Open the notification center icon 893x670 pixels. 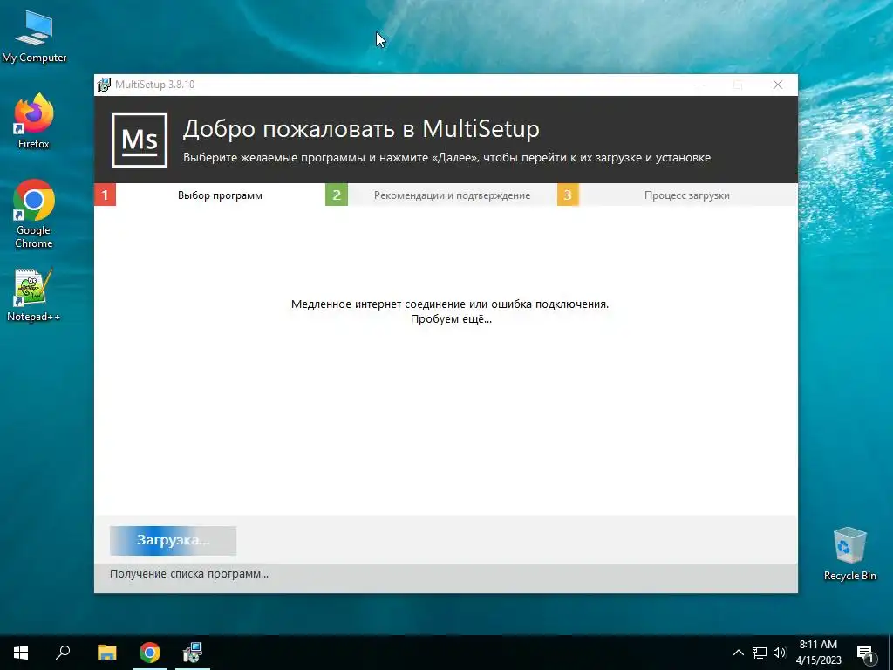click(x=865, y=653)
